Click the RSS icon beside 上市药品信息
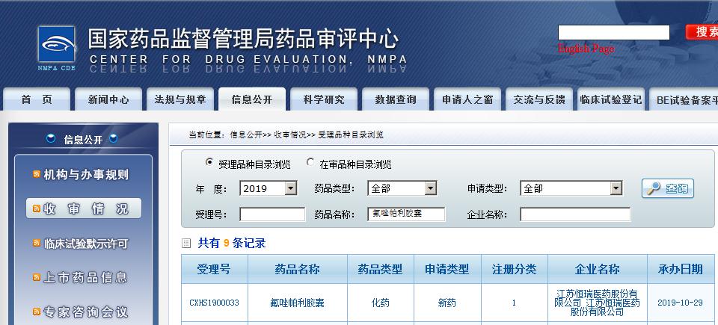 pyautogui.click(x=37, y=277)
